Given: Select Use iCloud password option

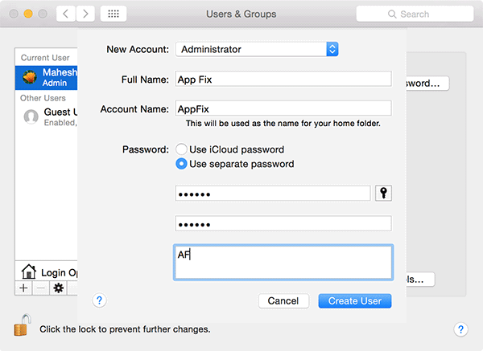Looking at the screenshot, I should (x=182, y=149).
